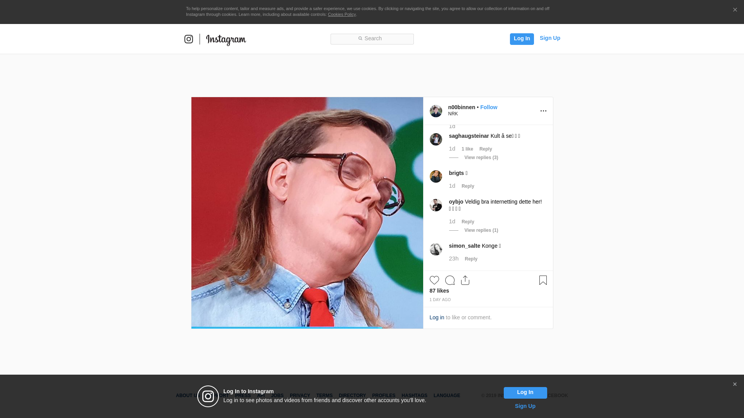Open the post options three-dot menu
Image resolution: width=744 pixels, height=418 pixels.
pyautogui.click(x=543, y=111)
